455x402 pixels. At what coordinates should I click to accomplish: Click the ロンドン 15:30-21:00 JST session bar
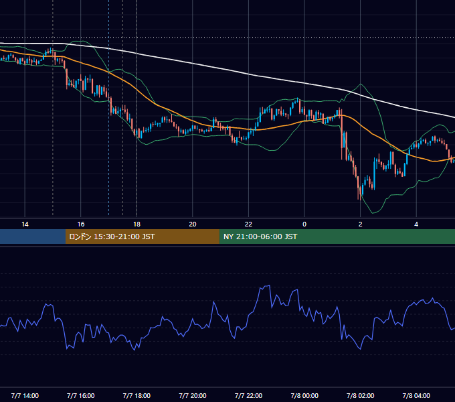point(142,237)
